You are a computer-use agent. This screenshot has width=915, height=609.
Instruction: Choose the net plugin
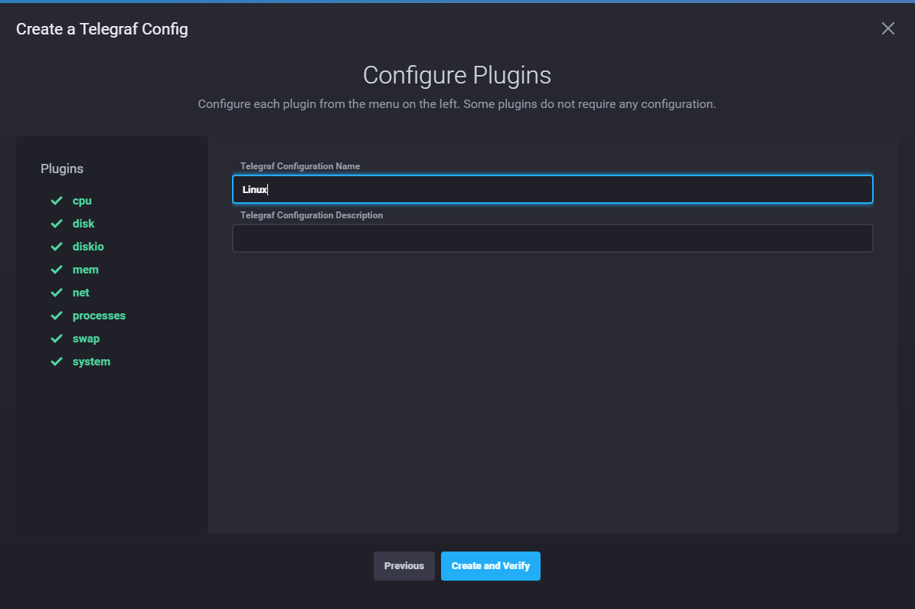pos(80,293)
